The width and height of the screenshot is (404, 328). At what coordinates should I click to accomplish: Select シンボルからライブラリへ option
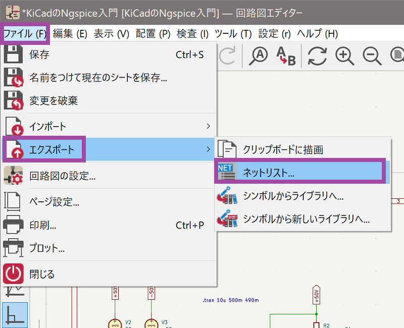pyautogui.click(x=303, y=196)
